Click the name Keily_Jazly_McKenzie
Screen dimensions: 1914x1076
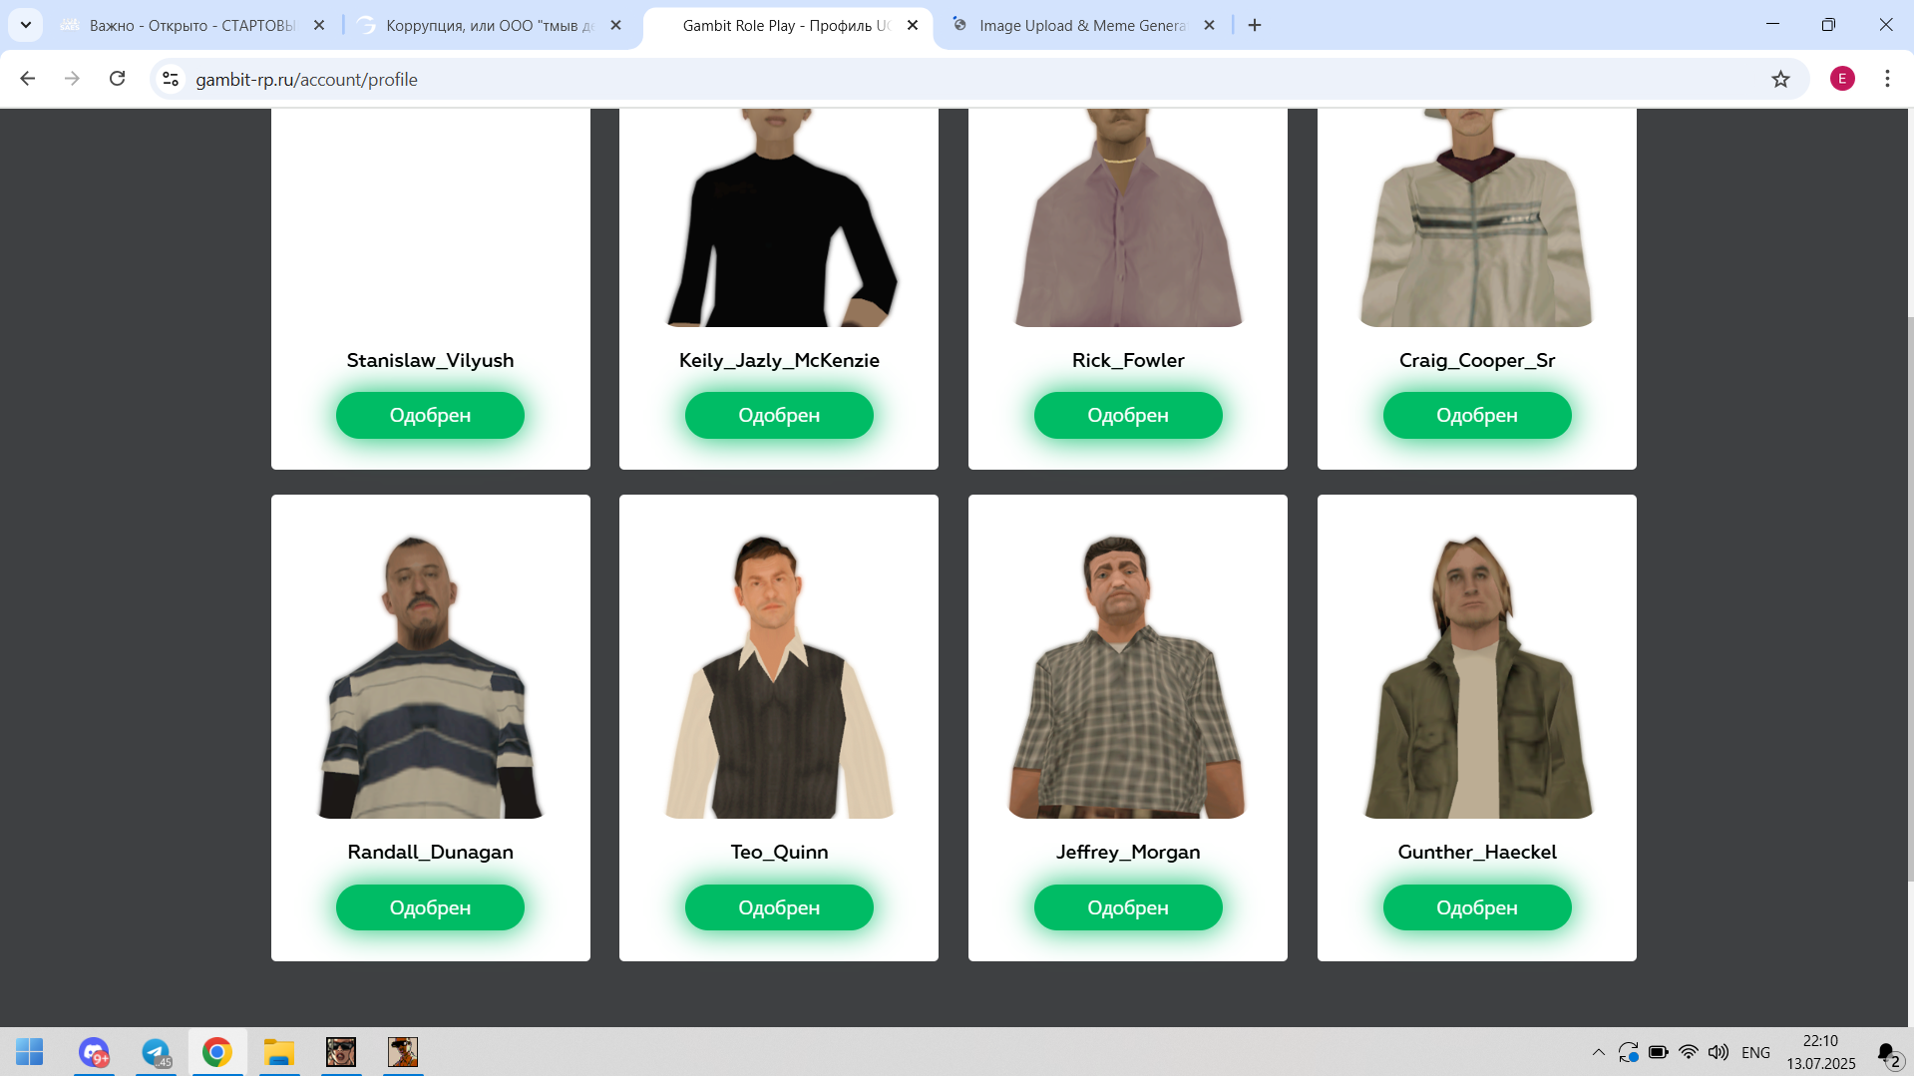pos(779,360)
